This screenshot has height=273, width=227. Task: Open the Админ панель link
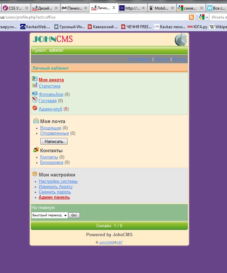(54, 197)
